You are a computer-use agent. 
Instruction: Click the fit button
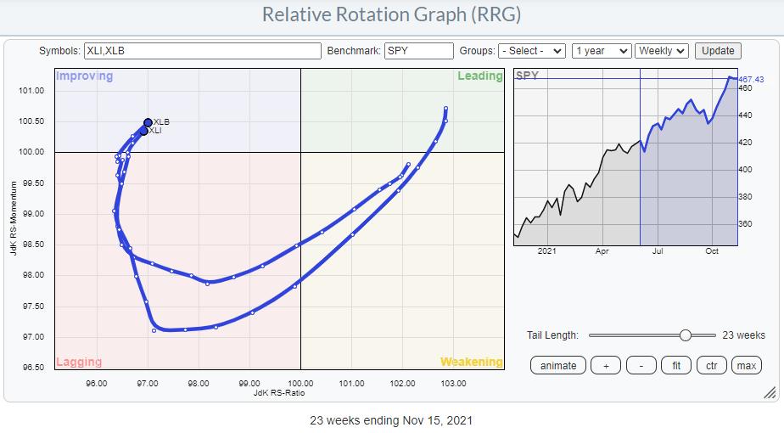point(676,366)
